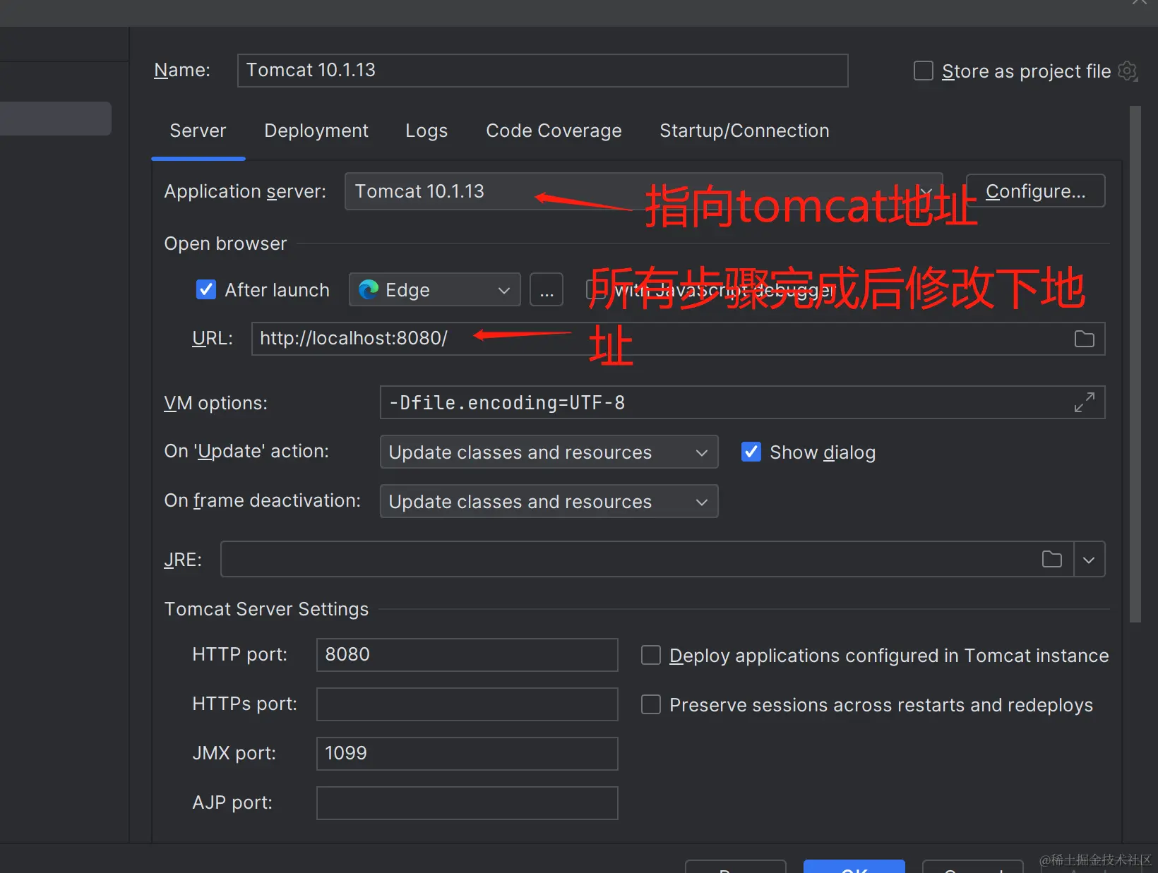This screenshot has height=873, width=1158.
Task: Switch to the Deployment tab
Action: point(316,131)
